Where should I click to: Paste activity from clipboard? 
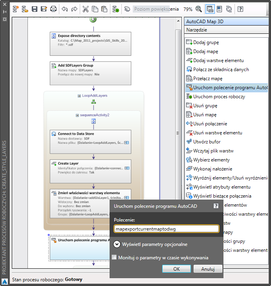coord(104,9)
